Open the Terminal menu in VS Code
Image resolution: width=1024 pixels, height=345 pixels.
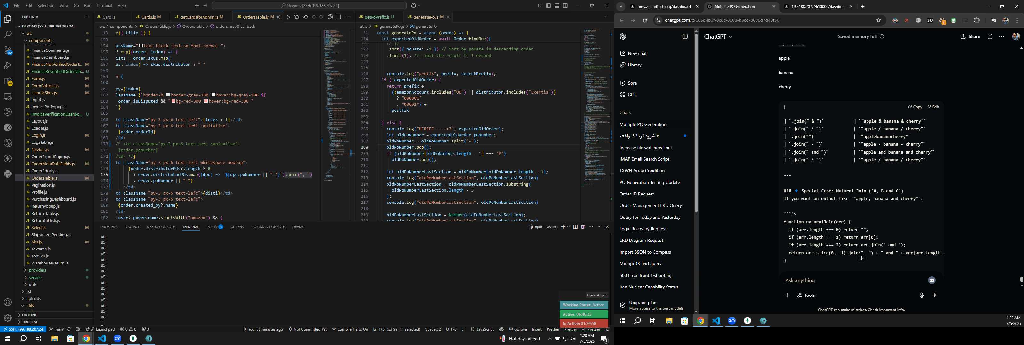click(x=104, y=5)
